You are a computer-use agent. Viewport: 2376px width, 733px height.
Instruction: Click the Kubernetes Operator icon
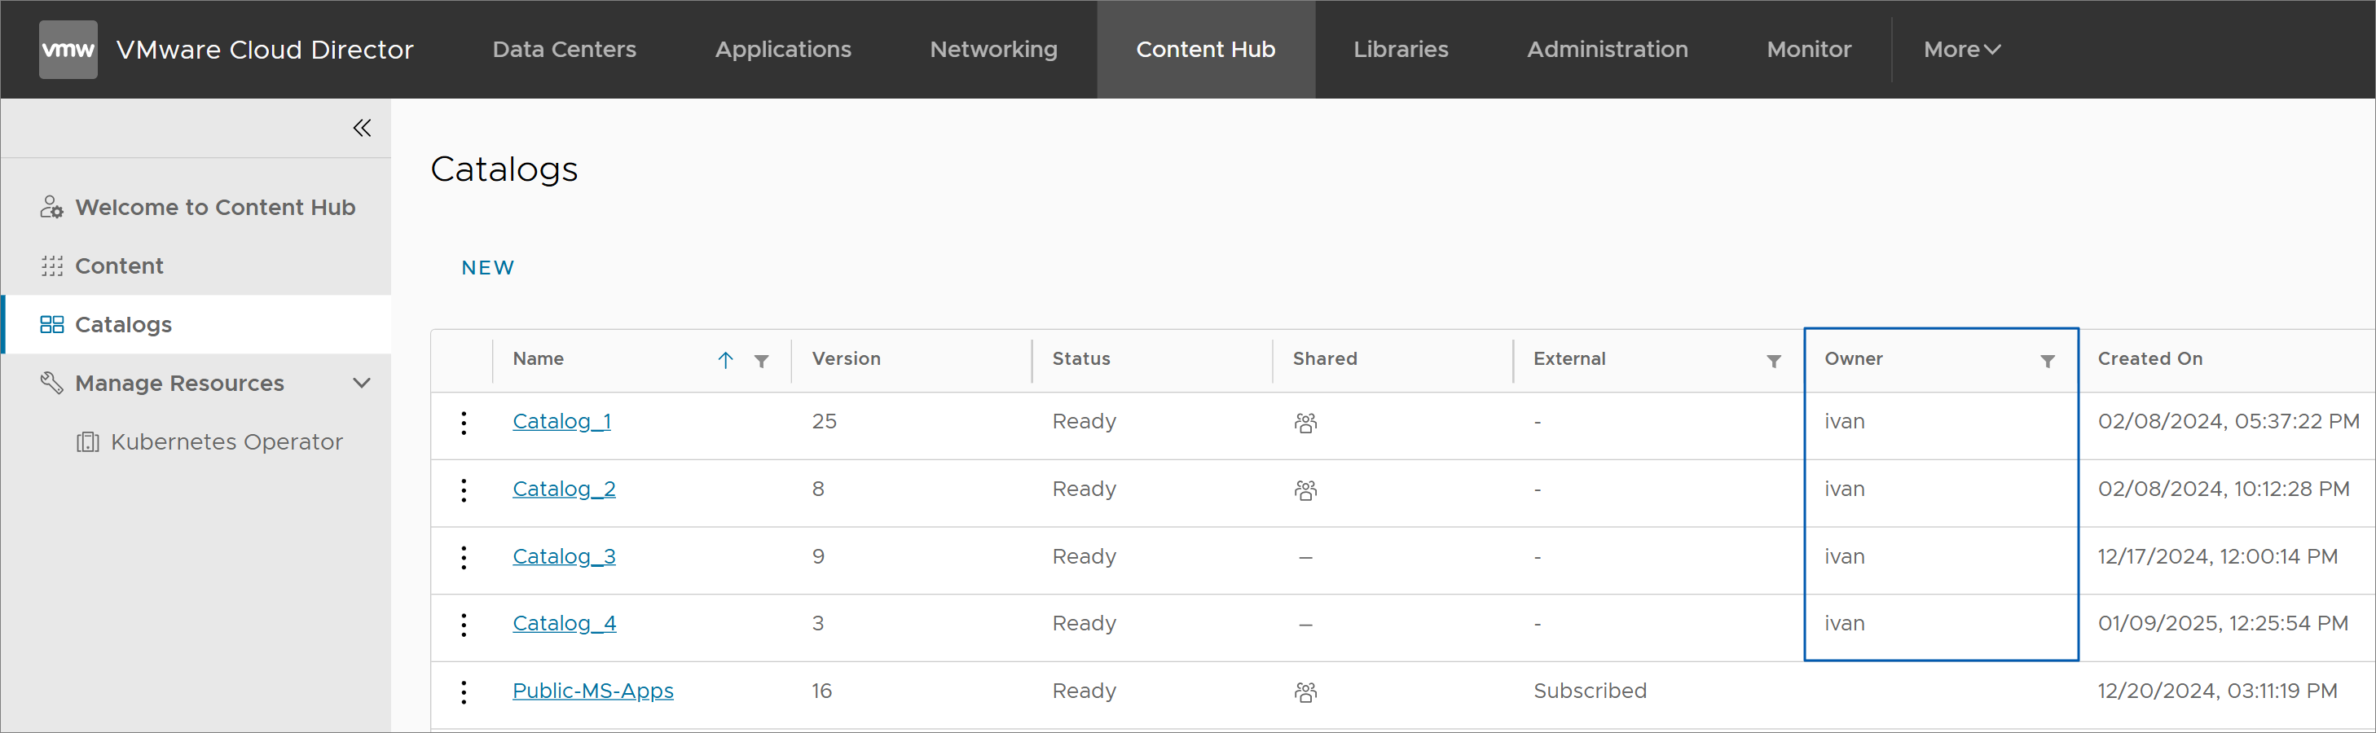(x=88, y=442)
